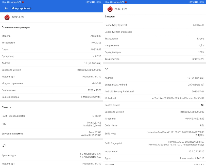Screen dimensions: 206x165
Task: Select the Incremental 10.1.0.123C10 row
Action: [x=154, y=152]
